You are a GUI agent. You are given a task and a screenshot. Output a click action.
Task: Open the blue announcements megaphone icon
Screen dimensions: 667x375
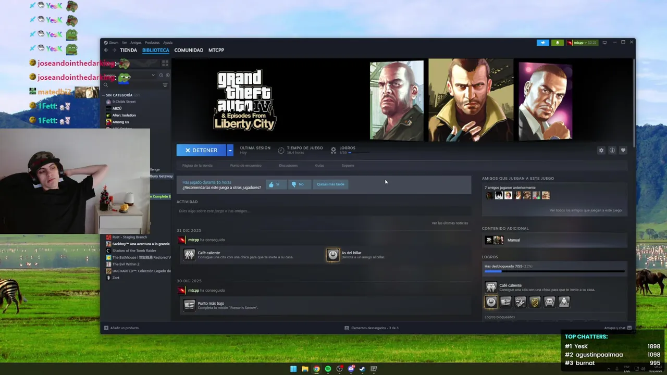coord(543,43)
